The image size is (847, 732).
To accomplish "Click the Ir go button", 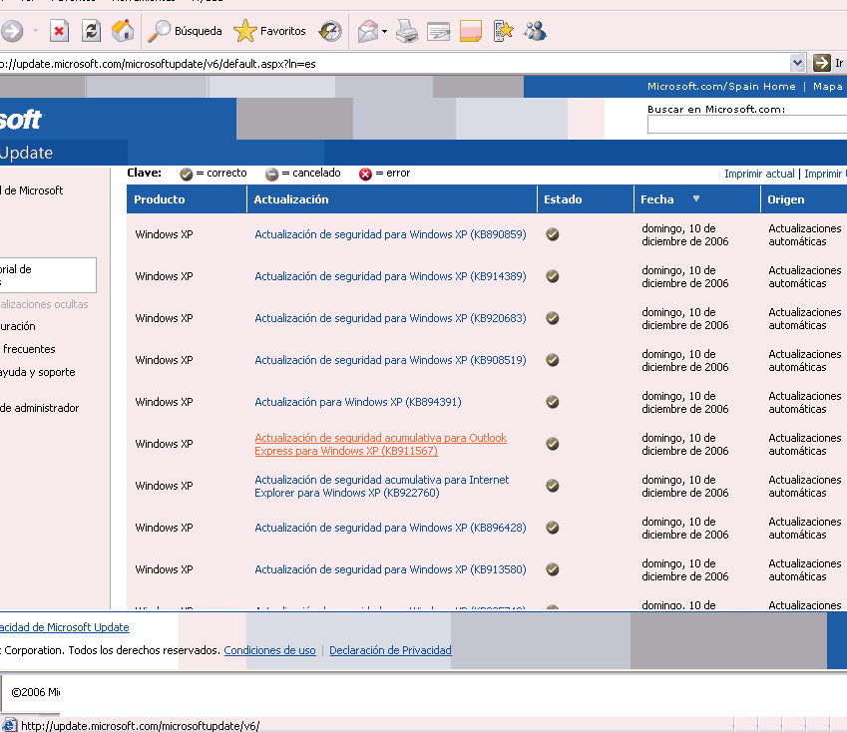I will [829, 63].
